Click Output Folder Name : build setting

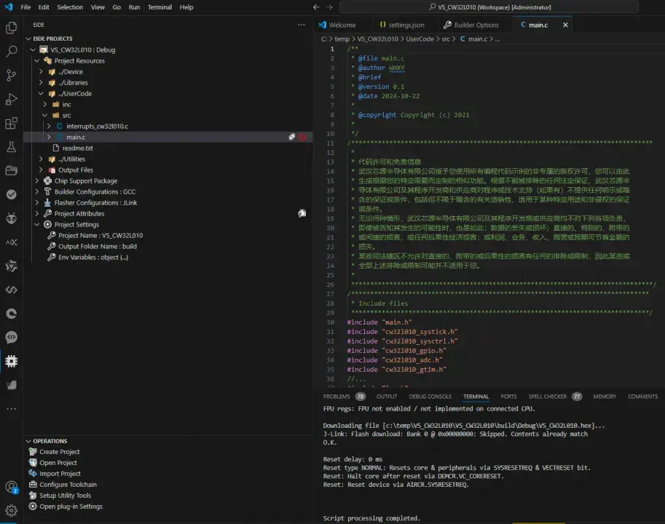tap(98, 246)
